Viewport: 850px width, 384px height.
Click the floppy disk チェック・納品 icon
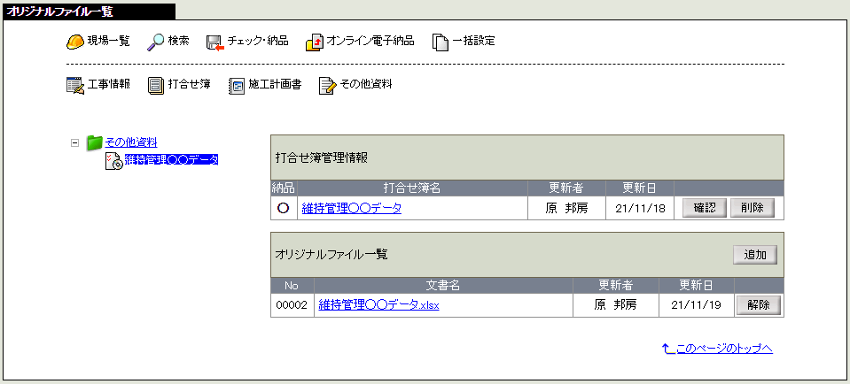[215, 42]
